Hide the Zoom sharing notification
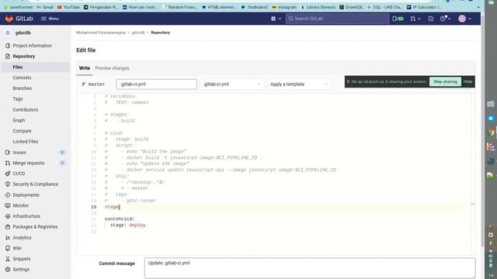 (467, 81)
